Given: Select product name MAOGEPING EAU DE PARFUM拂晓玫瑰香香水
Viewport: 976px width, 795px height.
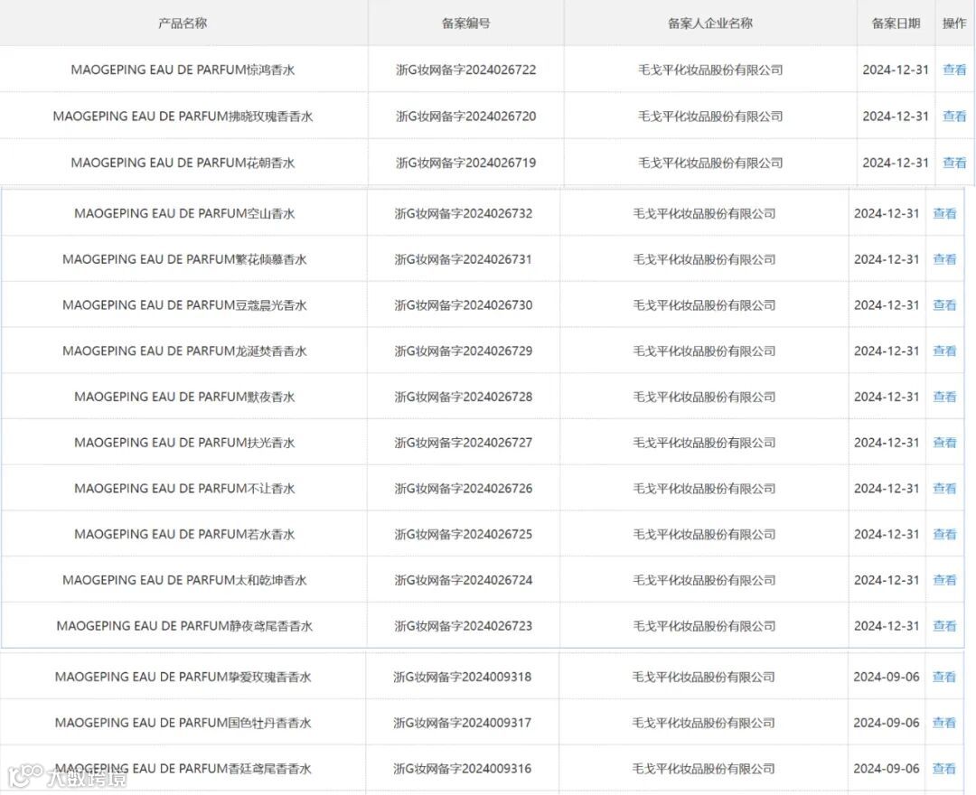Looking at the screenshot, I should pyautogui.click(x=183, y=116).
